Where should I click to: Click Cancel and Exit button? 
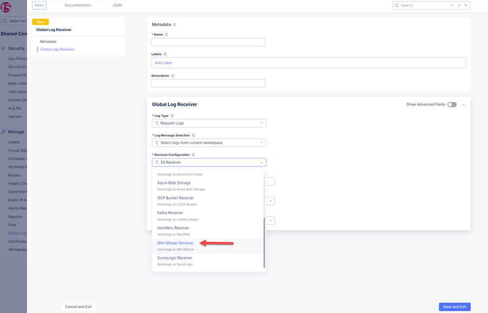click(x=78, y=307)
